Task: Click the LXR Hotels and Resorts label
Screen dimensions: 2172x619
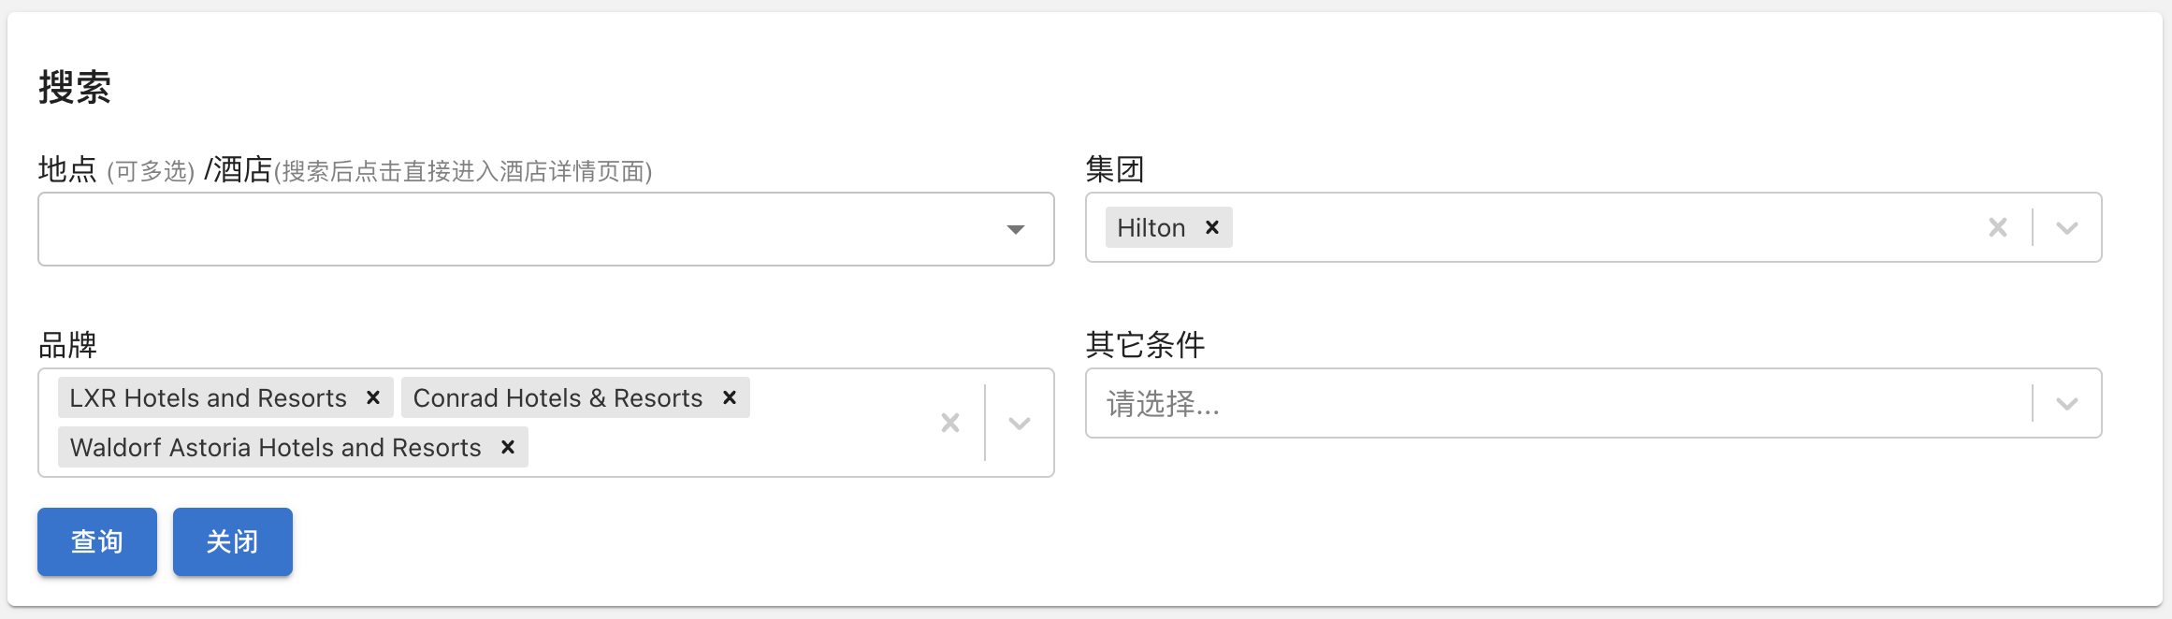Action: (x=208, y=397)
